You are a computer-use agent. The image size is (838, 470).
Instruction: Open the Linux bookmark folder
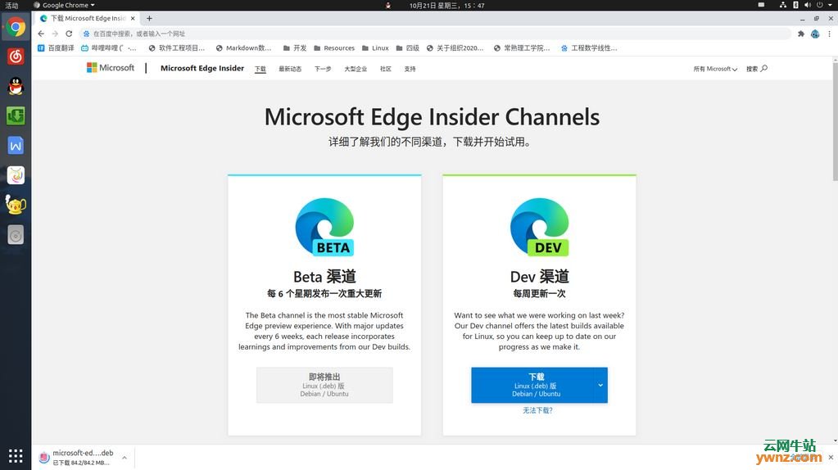click(375, 48)
